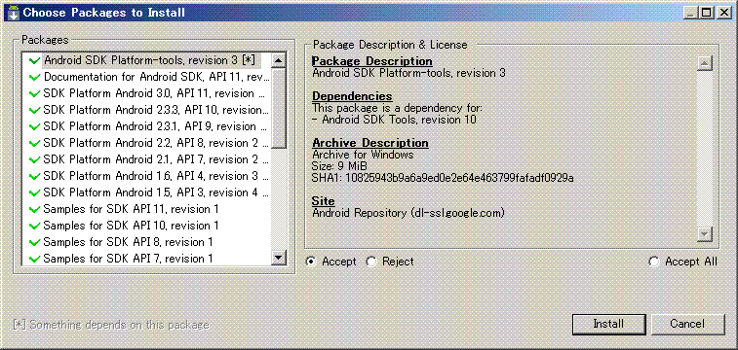Screen dimensions: 738x350
Task: Click green check beside SDK Platform Android 1.6
Action: pyautogui.click(x=35, y=176)
